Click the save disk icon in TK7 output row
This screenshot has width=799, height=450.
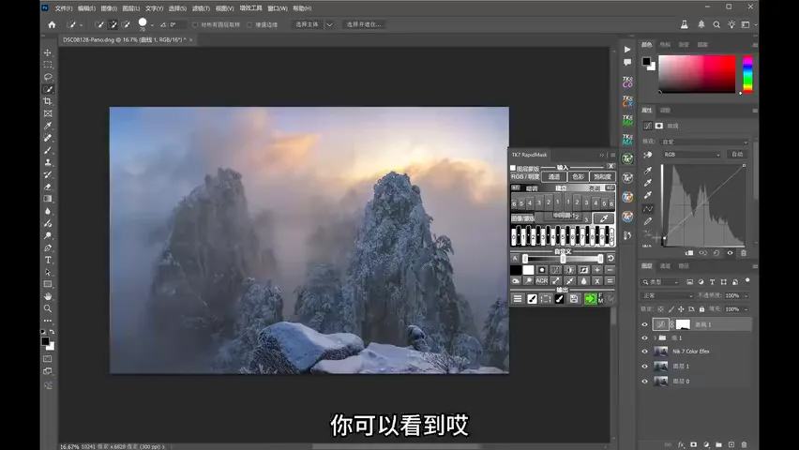574,299
